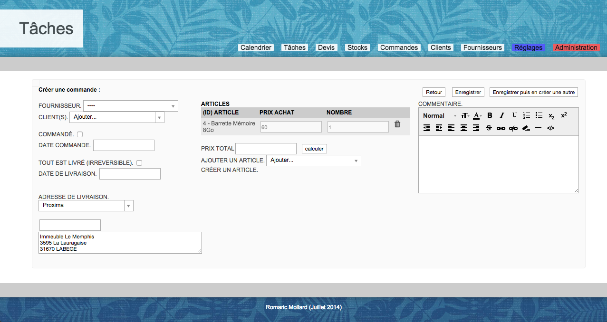Screen dimensions: 607x322
Task: Click the Enregistrer button
Action: point(468,92)
